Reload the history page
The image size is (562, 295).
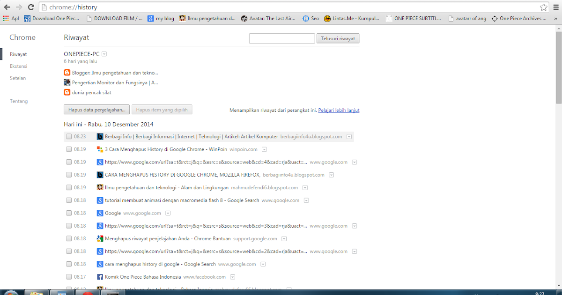click(x=31, y=7)
